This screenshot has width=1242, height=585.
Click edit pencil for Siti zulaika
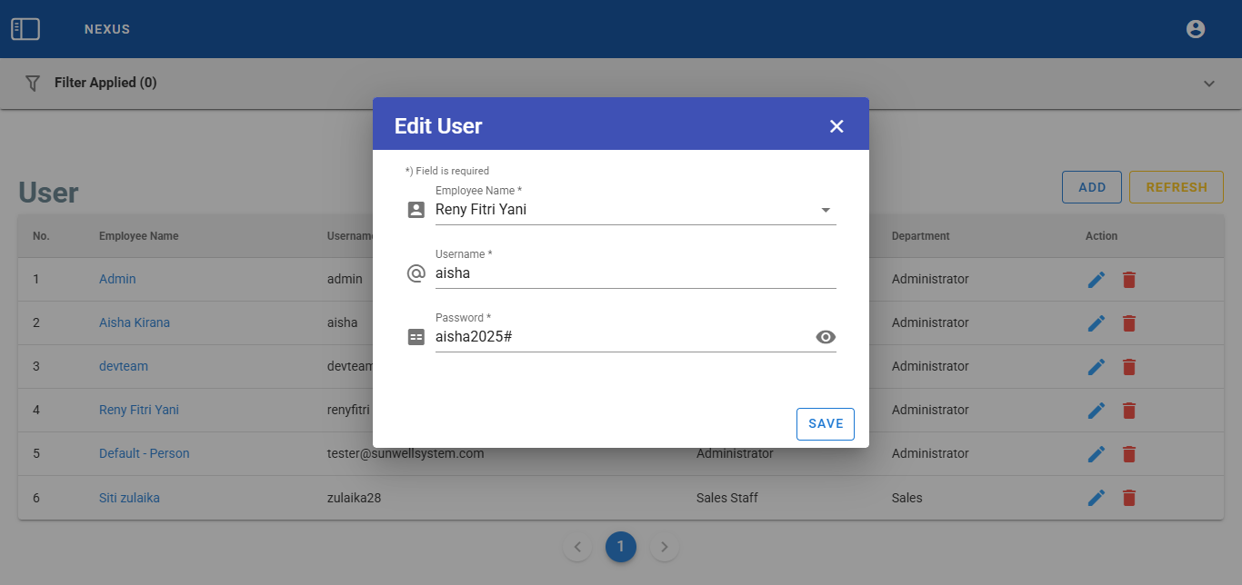pyautogui.click(x=1097, y=498)
